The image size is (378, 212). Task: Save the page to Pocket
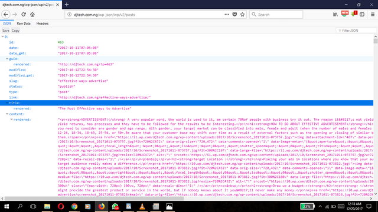pyautogui.click(x=234, y=14)
